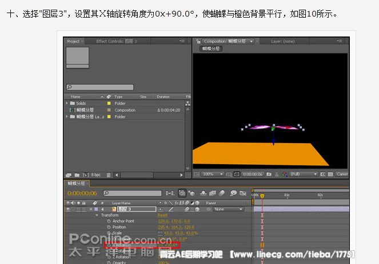Open the Project panel options menu
379x264 pixels.
click(182, 41)
